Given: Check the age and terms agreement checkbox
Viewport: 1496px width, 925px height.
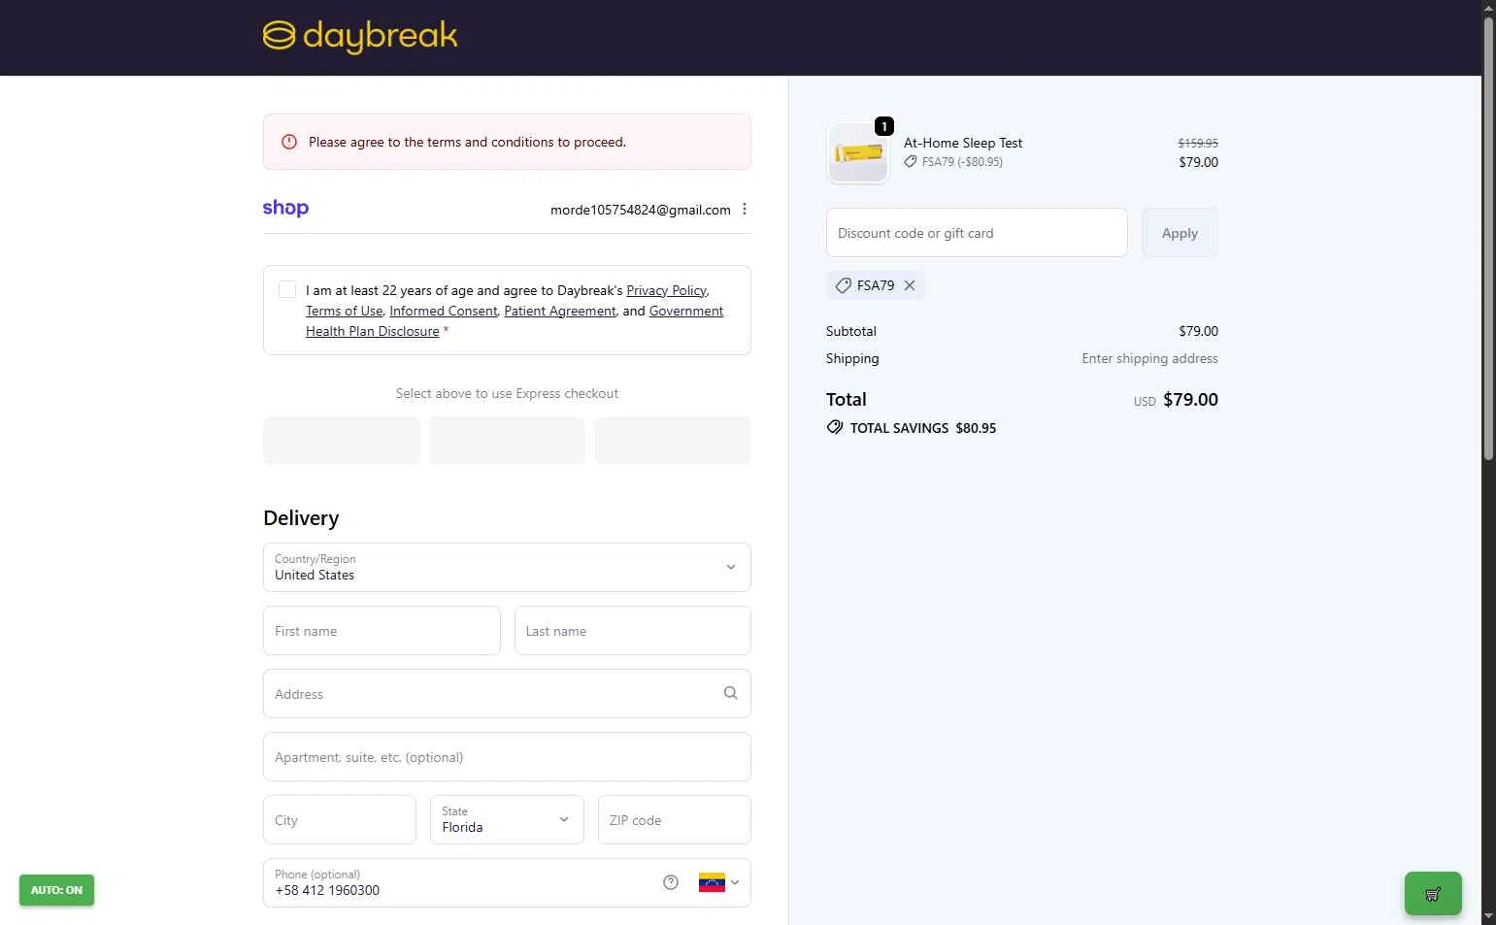Looking at the screenshot, I should tap(287, 289).
